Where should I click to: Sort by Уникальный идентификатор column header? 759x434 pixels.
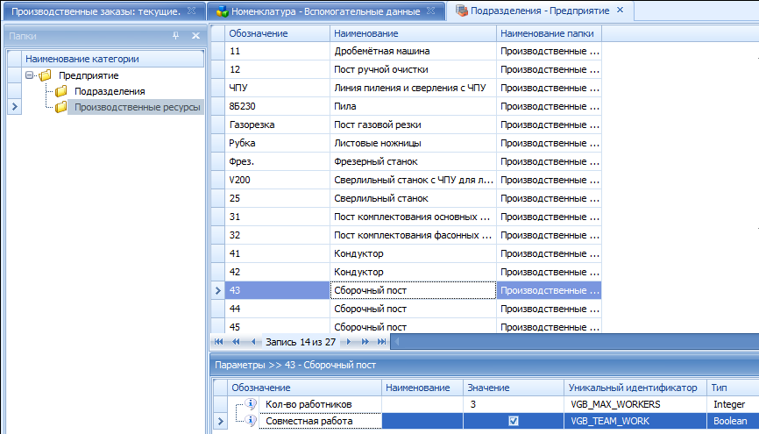click(x=634, y=387)
